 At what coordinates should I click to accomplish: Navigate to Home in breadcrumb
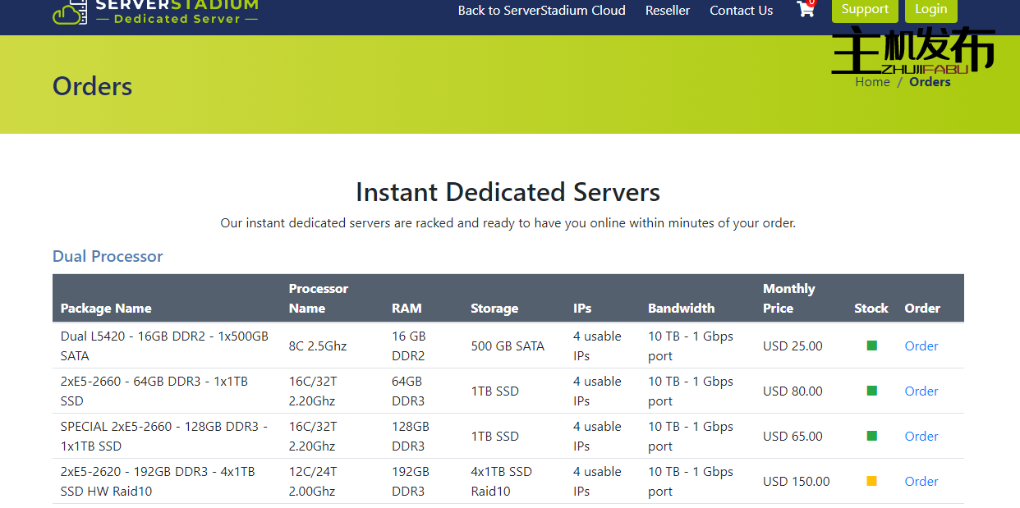872,82
